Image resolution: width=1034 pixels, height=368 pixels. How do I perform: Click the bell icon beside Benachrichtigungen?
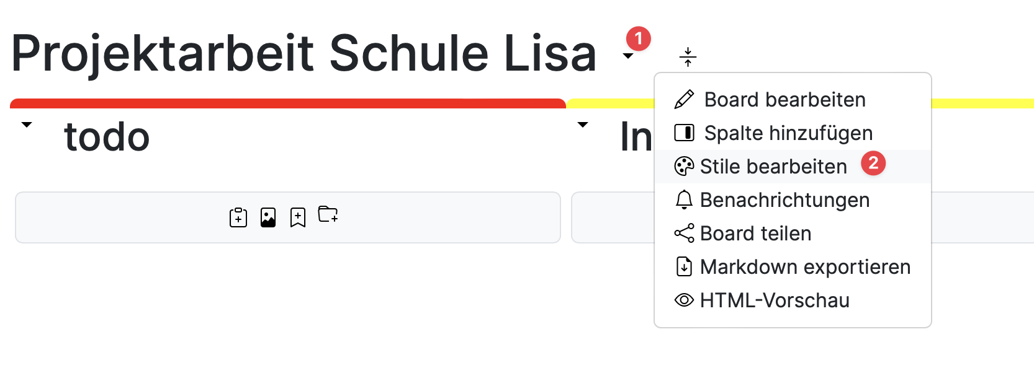click(x=684, y=199)
